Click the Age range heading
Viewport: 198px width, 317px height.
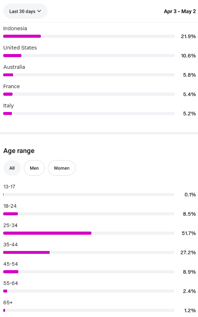point(19,151)
